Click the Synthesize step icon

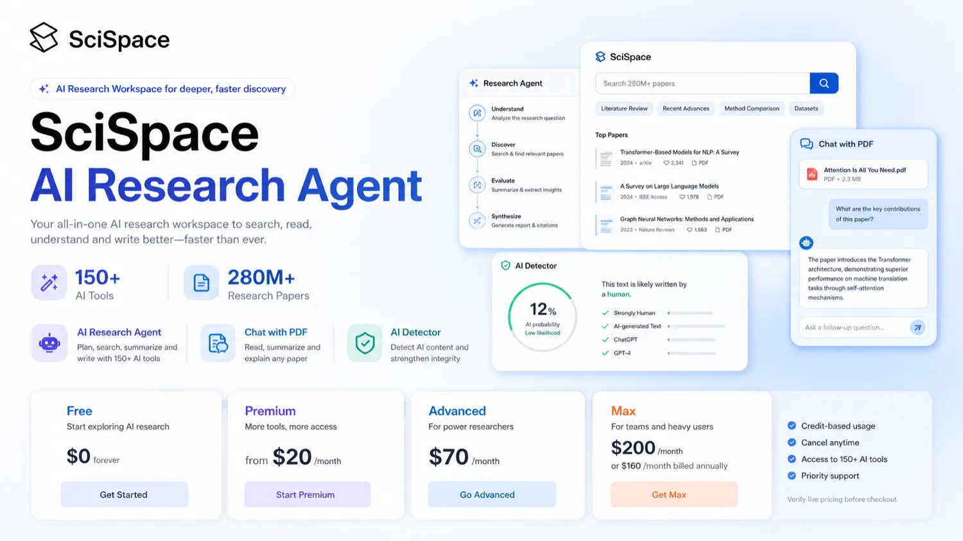[477, 221]
